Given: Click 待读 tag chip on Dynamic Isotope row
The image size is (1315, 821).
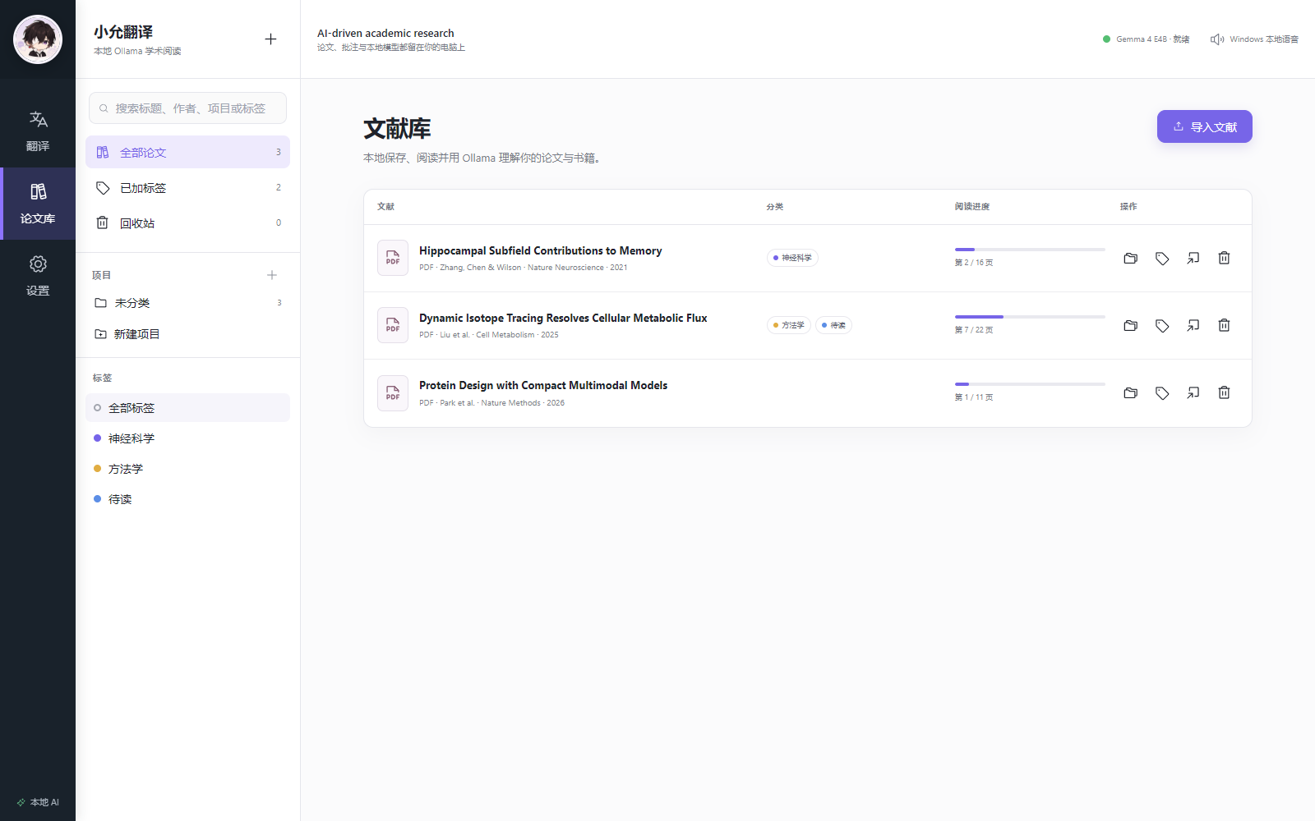Looking at the screenshot, I should tap(833, 325).
